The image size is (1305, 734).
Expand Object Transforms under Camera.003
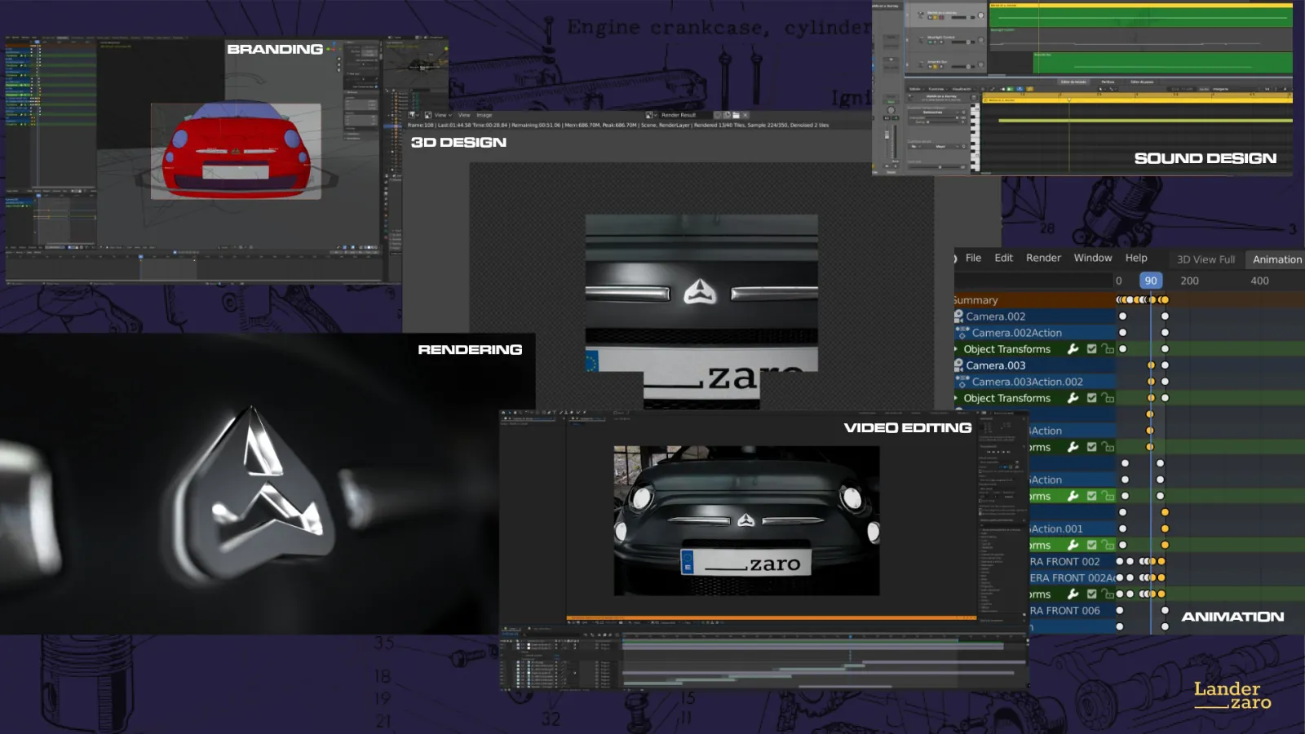(957, 398)
